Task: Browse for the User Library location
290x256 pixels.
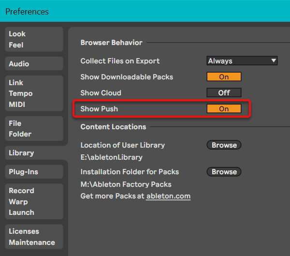Action: (224, 145)
